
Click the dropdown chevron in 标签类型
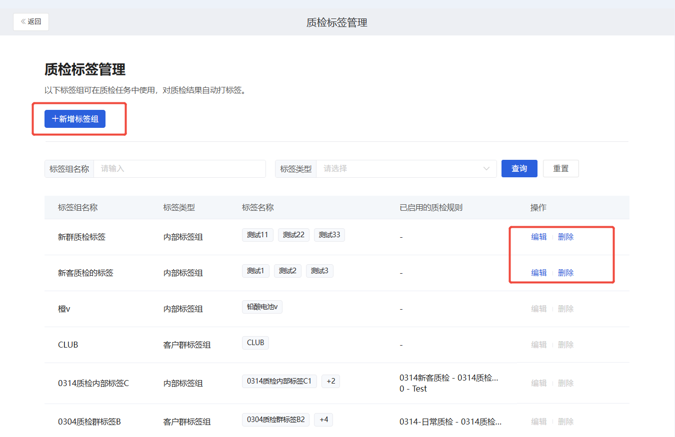[x=486, y=169]
